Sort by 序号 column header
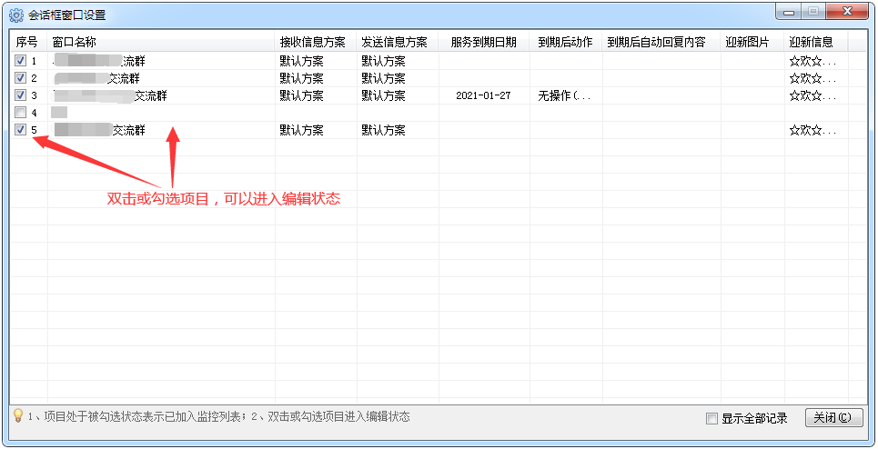 coord(28,43)
